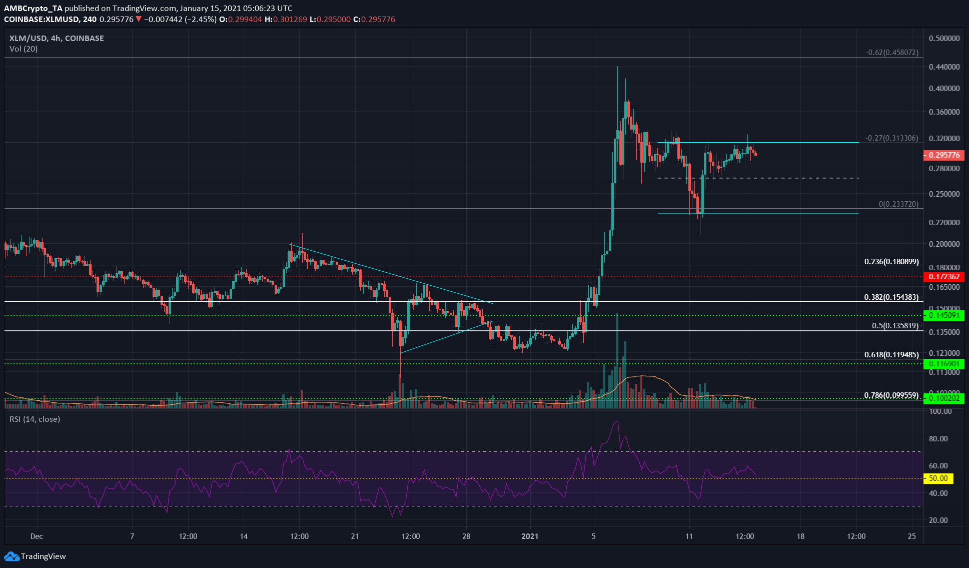Click the 0.250000 price axis value
969x568 pixels.
click(x=944, y=194)
